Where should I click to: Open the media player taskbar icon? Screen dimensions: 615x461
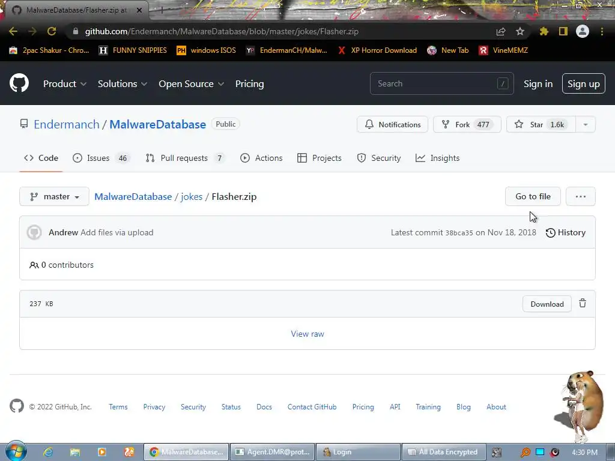click(101, 452)
